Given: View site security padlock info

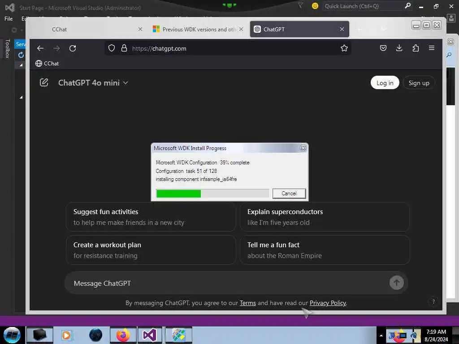Looking at the screenshot, I should pyautogui.click(x=124, y=48).
